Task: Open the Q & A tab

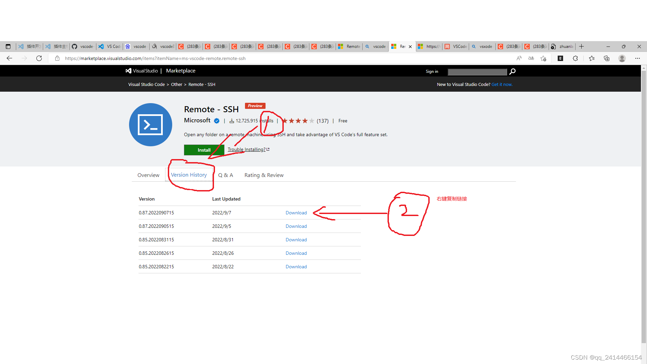Action: tap(225, 175)
